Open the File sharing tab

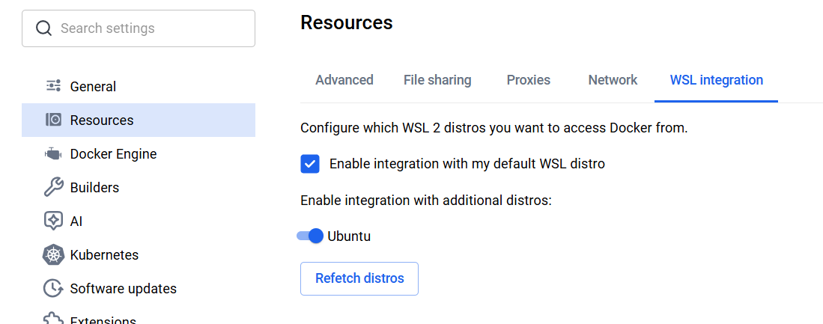point(437,80)
